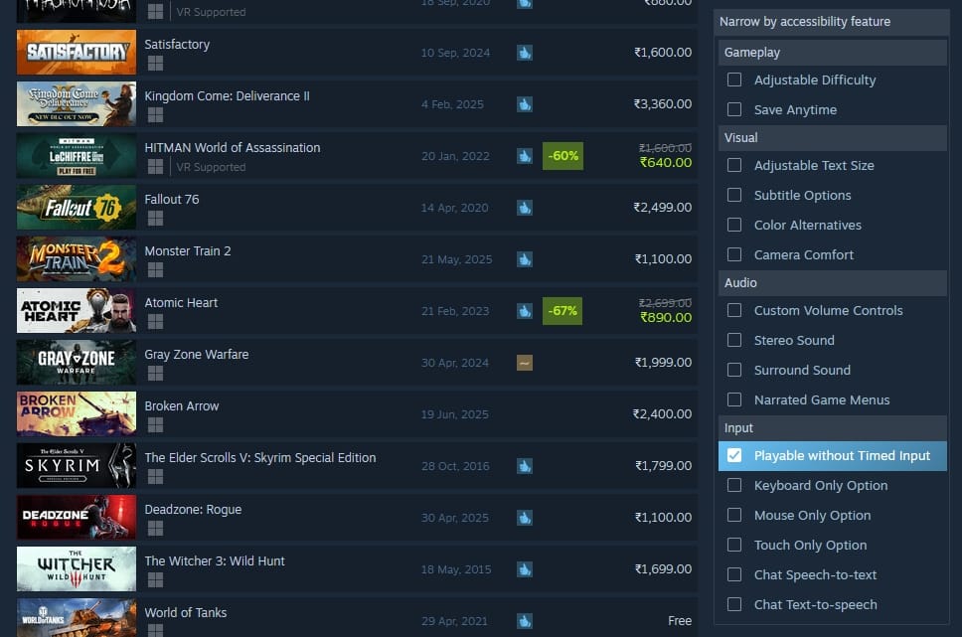Click the Windows platform icon under Satisfactory
Viewport: 962px width, 637px height.
coord(155,64)
